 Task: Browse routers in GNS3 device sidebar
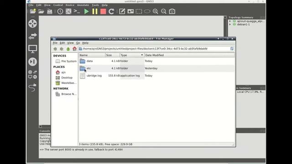32,24
